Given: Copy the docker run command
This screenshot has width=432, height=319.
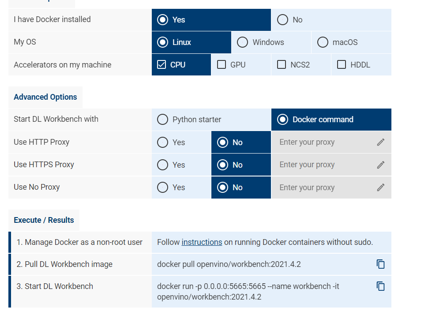Looking at the screenshot, I should tap(380, 286).
